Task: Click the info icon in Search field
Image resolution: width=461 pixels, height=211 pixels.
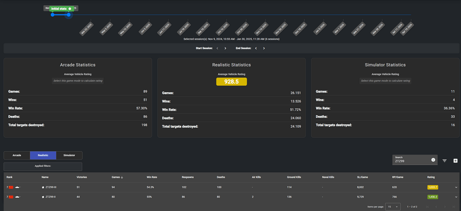Action: click(x=433, y=160)
